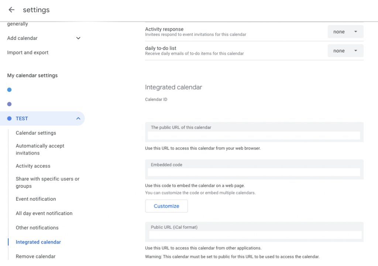Open the daily to-do list dropdown

(x=345, y=51)
